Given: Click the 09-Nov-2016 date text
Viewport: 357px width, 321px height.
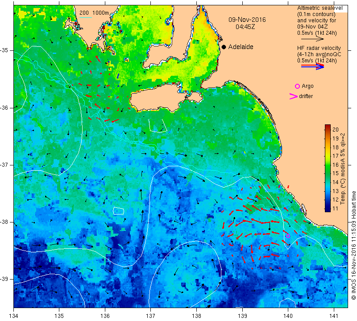Looking at the screenshot, I should [x=247, y=20].
